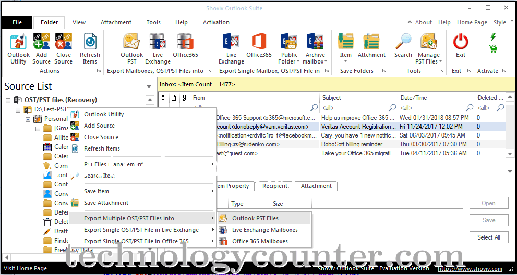Open the Style dropdown in title area
Viewport: 517px width, 275px height.
coord(503,22)
